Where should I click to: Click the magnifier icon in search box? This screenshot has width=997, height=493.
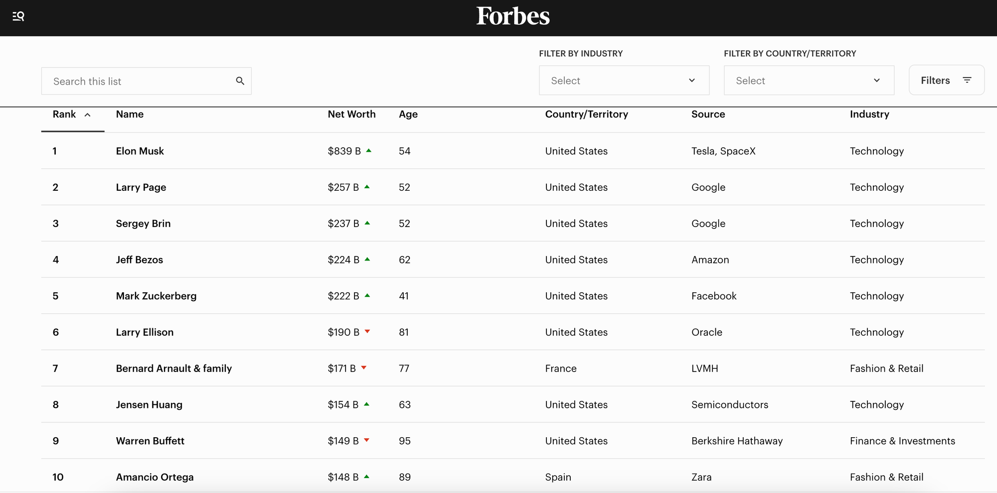coord(240,81)
